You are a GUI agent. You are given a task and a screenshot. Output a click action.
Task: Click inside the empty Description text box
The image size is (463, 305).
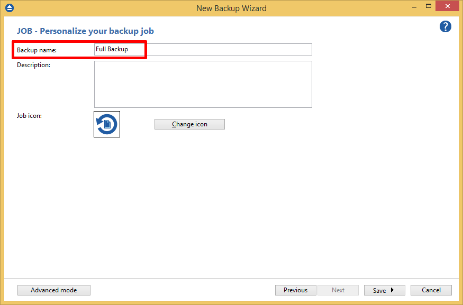click(x=203, y=84)
